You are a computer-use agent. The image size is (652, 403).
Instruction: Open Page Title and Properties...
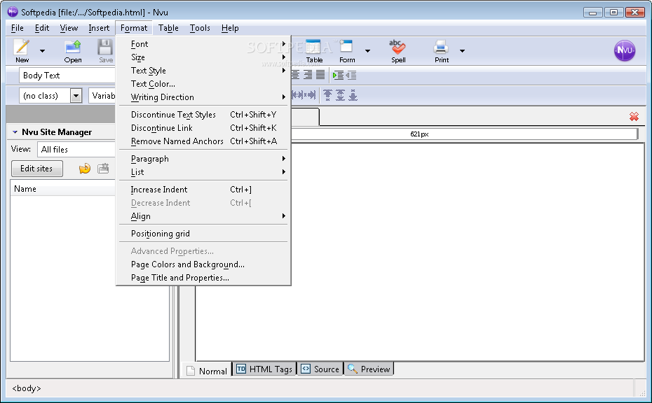point(203,278)
